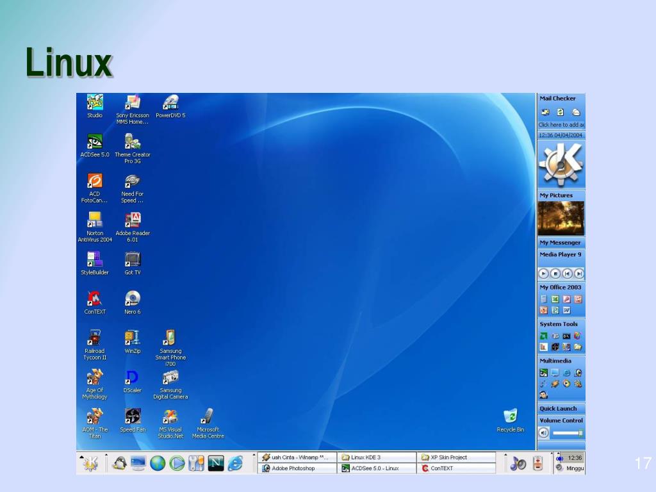This screenshot has width=656, height=492.
Task: Open Samsung Smart Phone i700 icon
Action: pos(170,348)
